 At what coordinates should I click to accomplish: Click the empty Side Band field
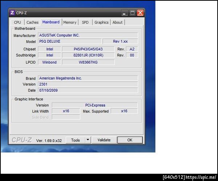coord(66,117)
